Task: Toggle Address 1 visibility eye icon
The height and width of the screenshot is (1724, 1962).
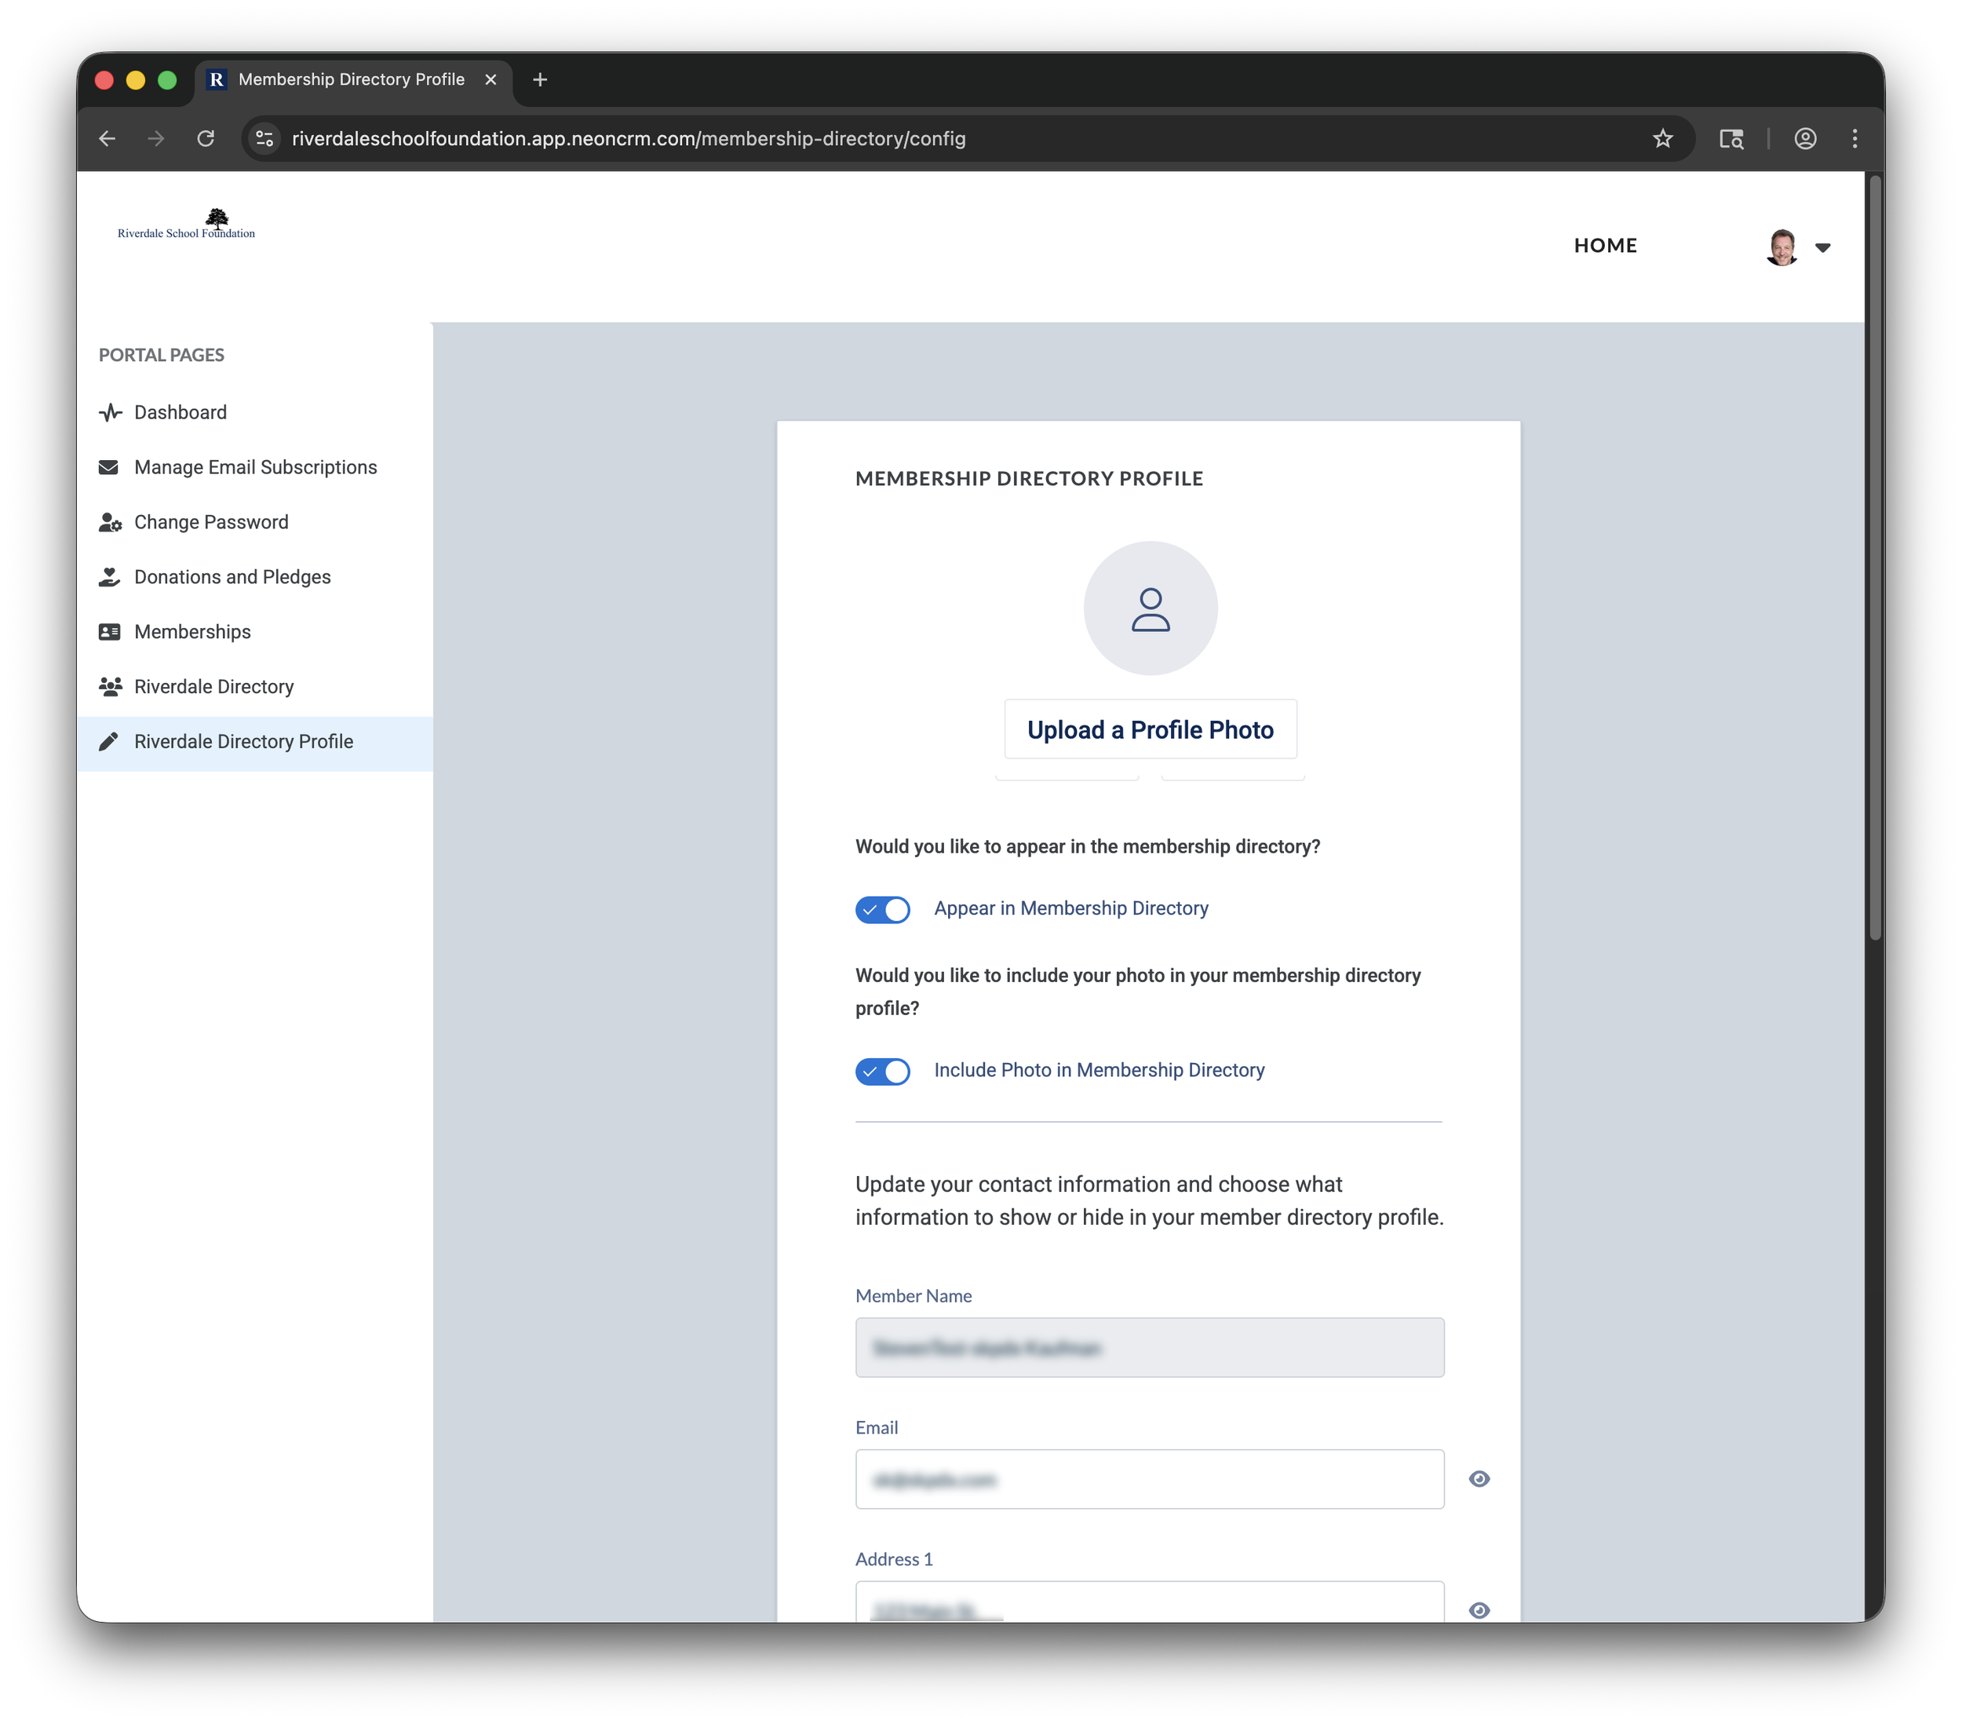Action: click(x=1479, y=1611)
